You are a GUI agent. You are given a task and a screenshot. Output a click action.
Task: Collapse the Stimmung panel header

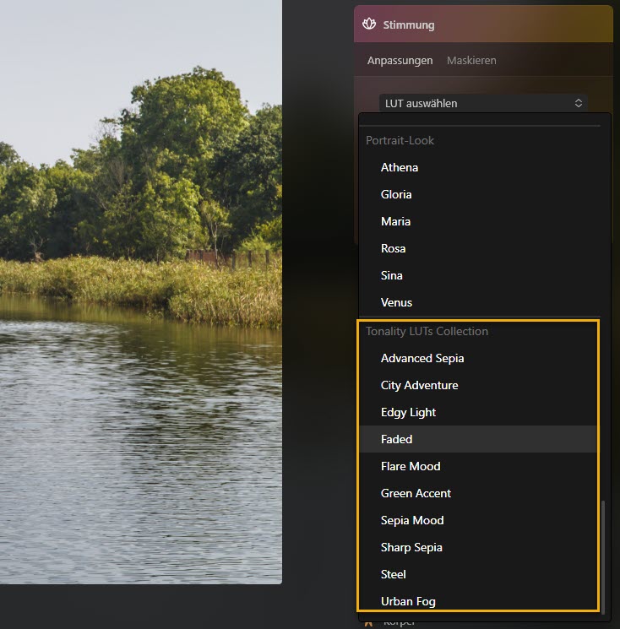(483, 24)
